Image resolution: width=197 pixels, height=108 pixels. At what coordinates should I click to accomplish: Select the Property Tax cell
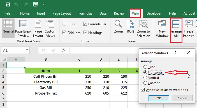[x=46, y=93]
